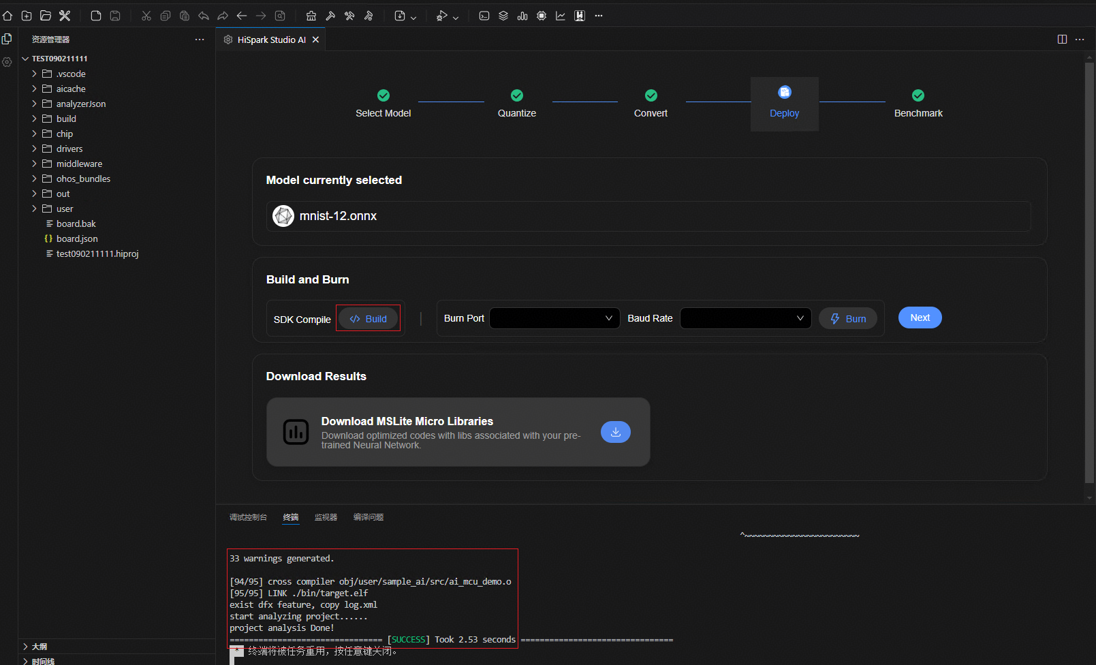Create a new project from the toolbar
The height and width of the screenshot is (665, 1096).
point(27,16)
